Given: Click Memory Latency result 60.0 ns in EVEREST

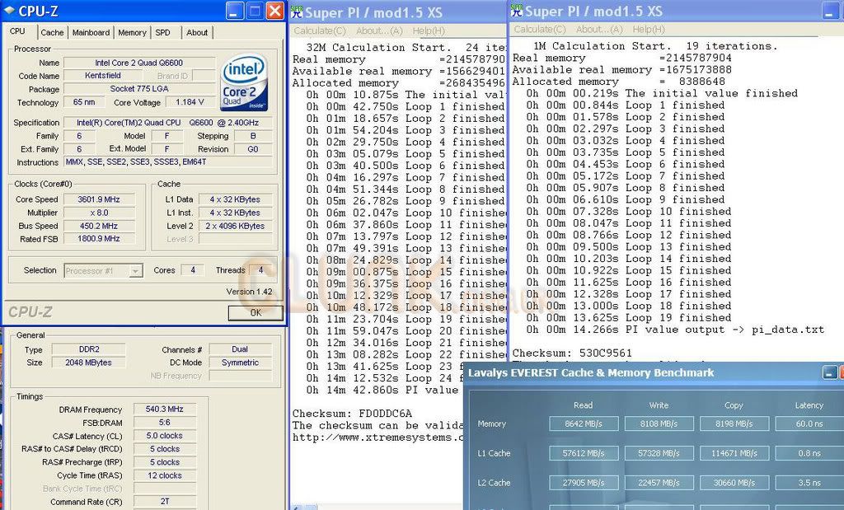Looking at the screenshot, I should coord(809,424).
